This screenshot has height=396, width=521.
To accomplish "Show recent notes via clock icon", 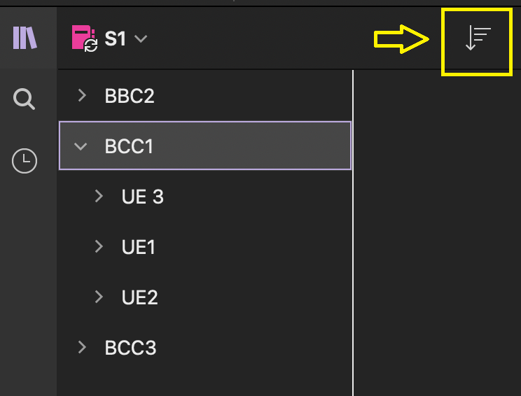I will [25, 161].
